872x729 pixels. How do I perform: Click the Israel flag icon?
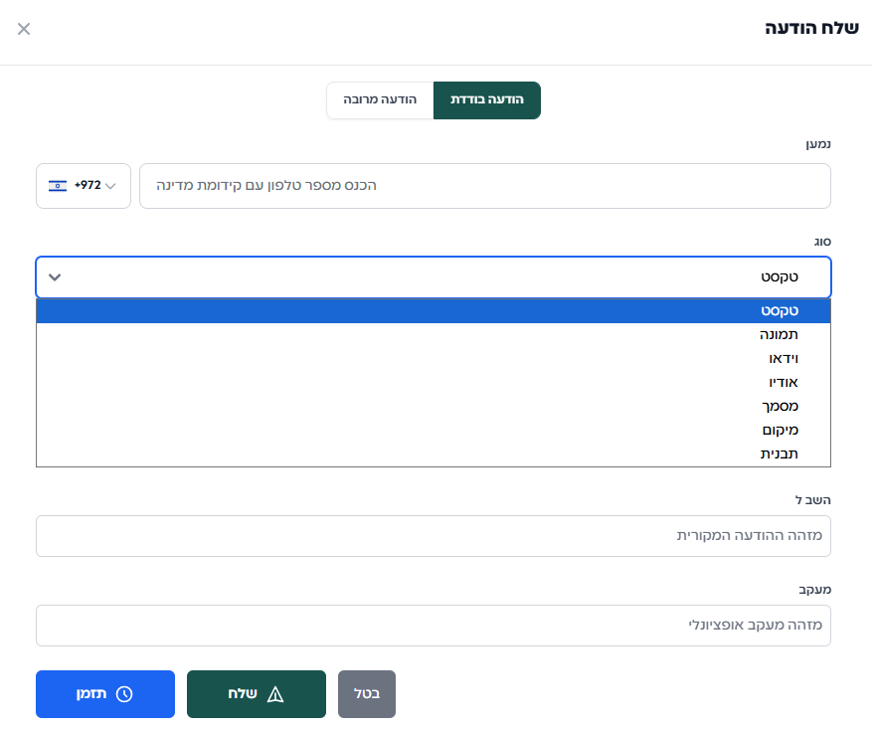click(58, 186)
